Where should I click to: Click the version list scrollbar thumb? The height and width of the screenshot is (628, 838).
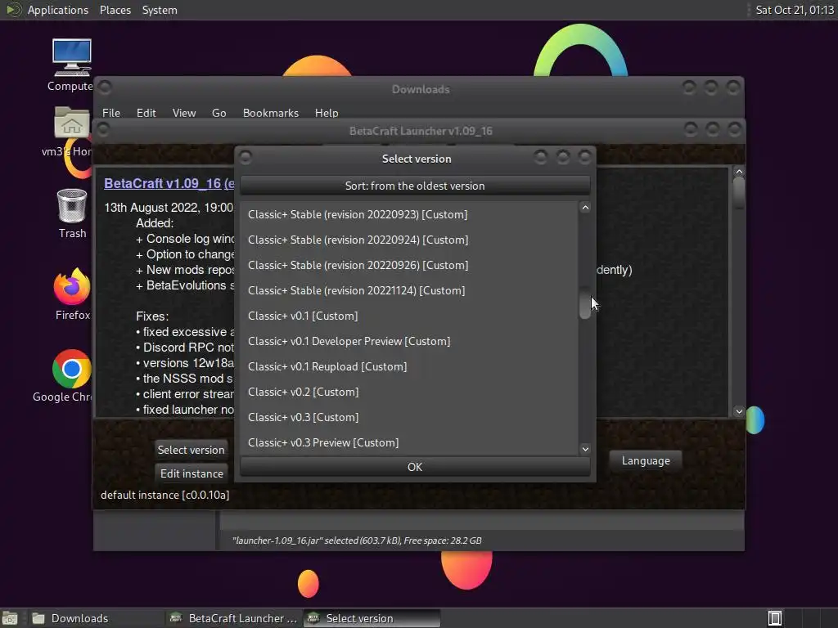585,303
